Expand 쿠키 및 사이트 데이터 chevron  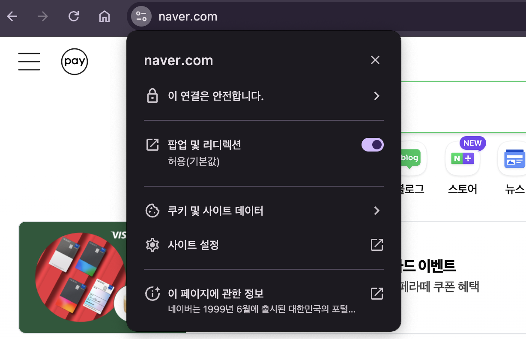[377, 211]
